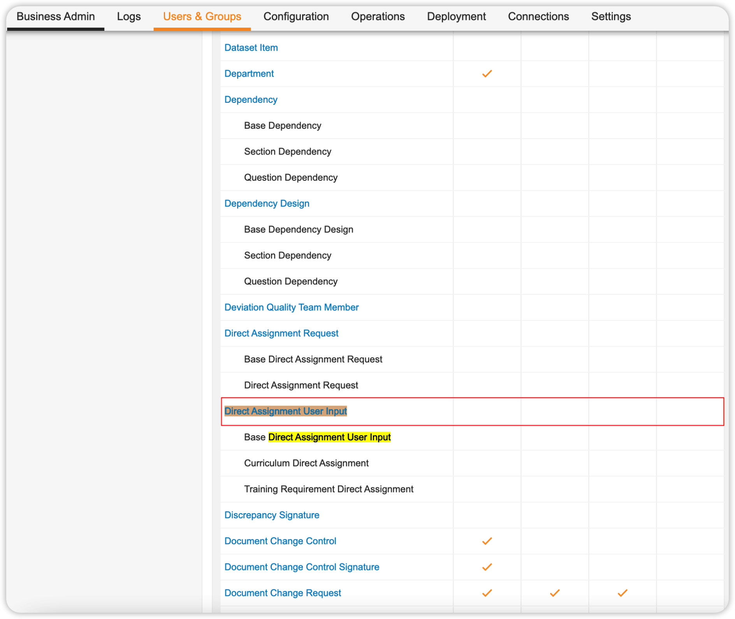Select the Connections tab

(x=538, y=17)
